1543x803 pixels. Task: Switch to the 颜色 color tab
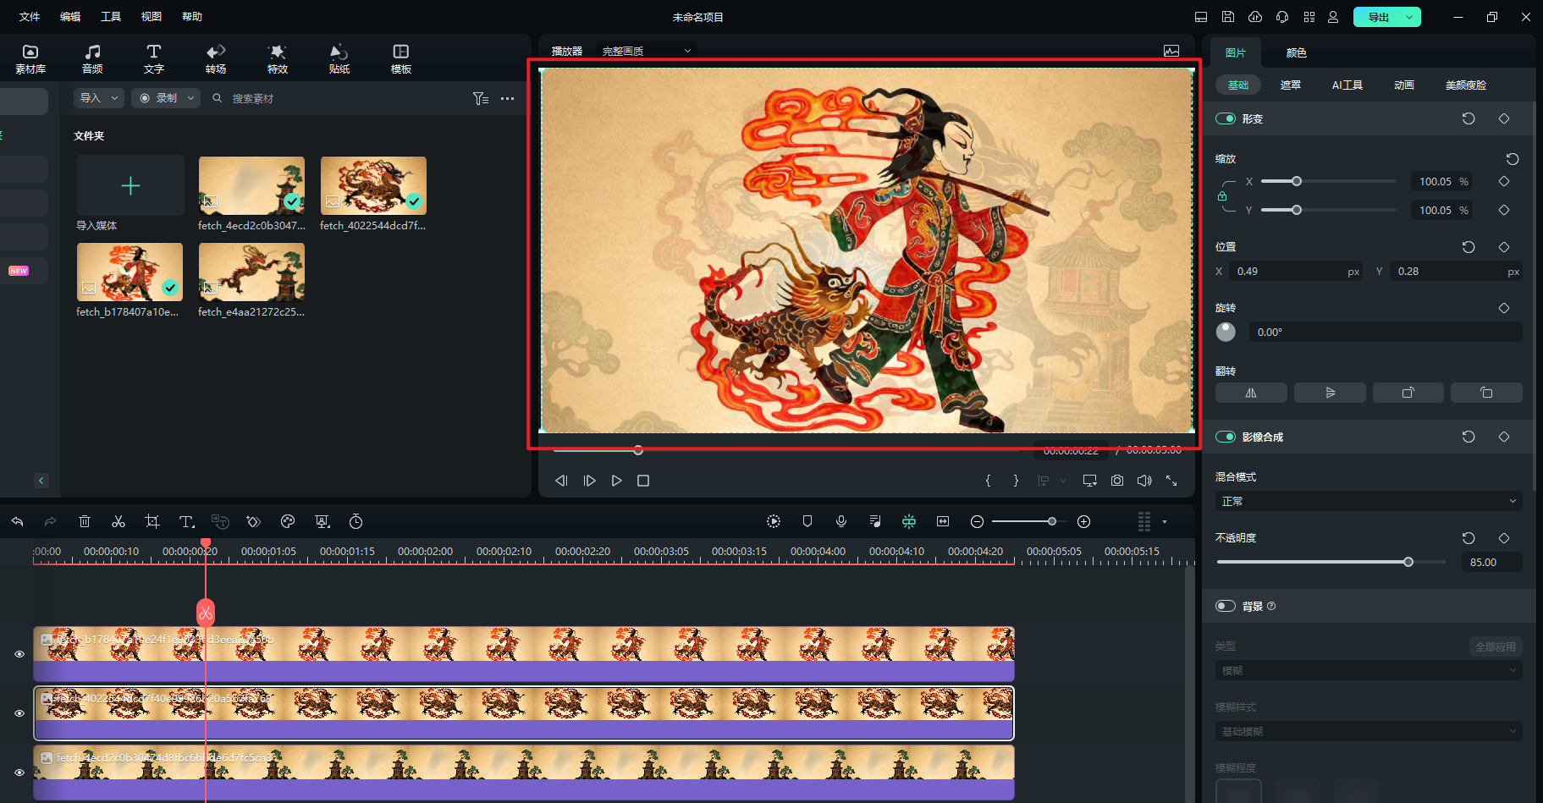[1296, 52]
